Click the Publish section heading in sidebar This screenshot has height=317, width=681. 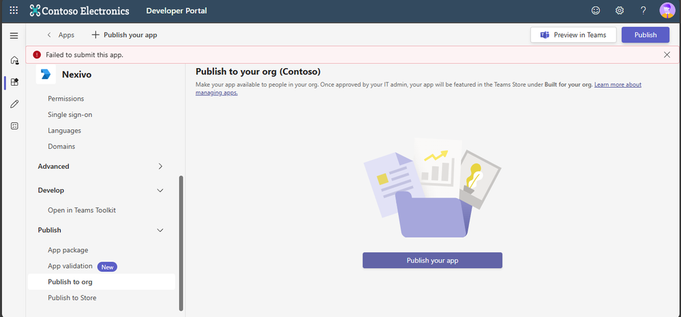point(50,231)
